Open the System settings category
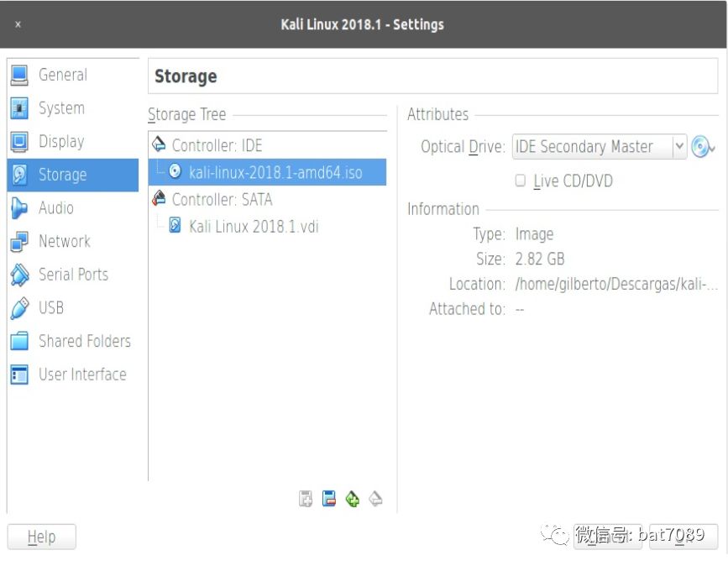 tap(72, 108)
